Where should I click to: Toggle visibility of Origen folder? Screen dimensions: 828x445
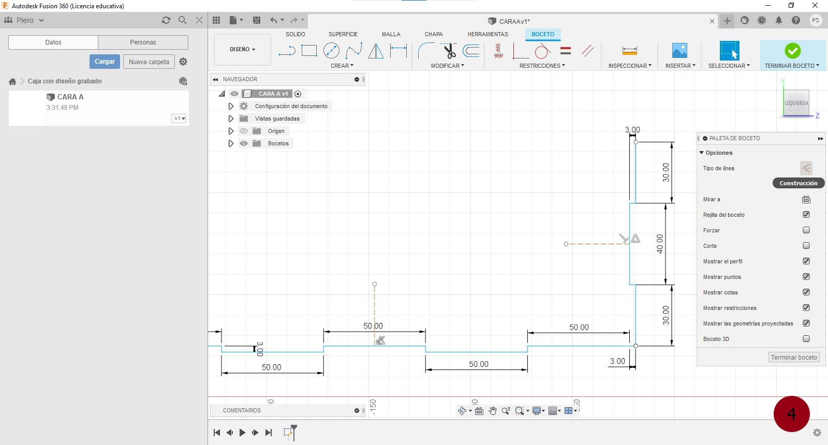click(244, 131)
